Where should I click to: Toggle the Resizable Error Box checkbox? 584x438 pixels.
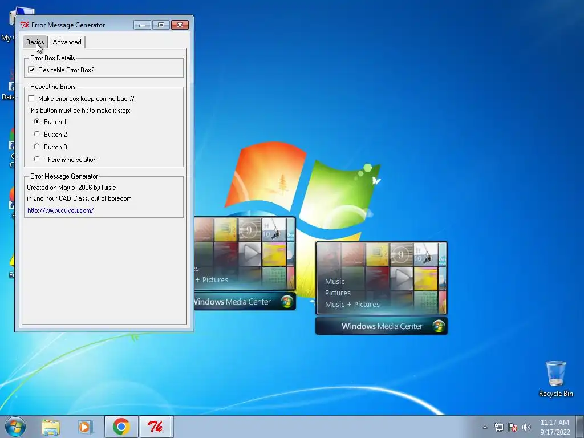pos(32,70)
